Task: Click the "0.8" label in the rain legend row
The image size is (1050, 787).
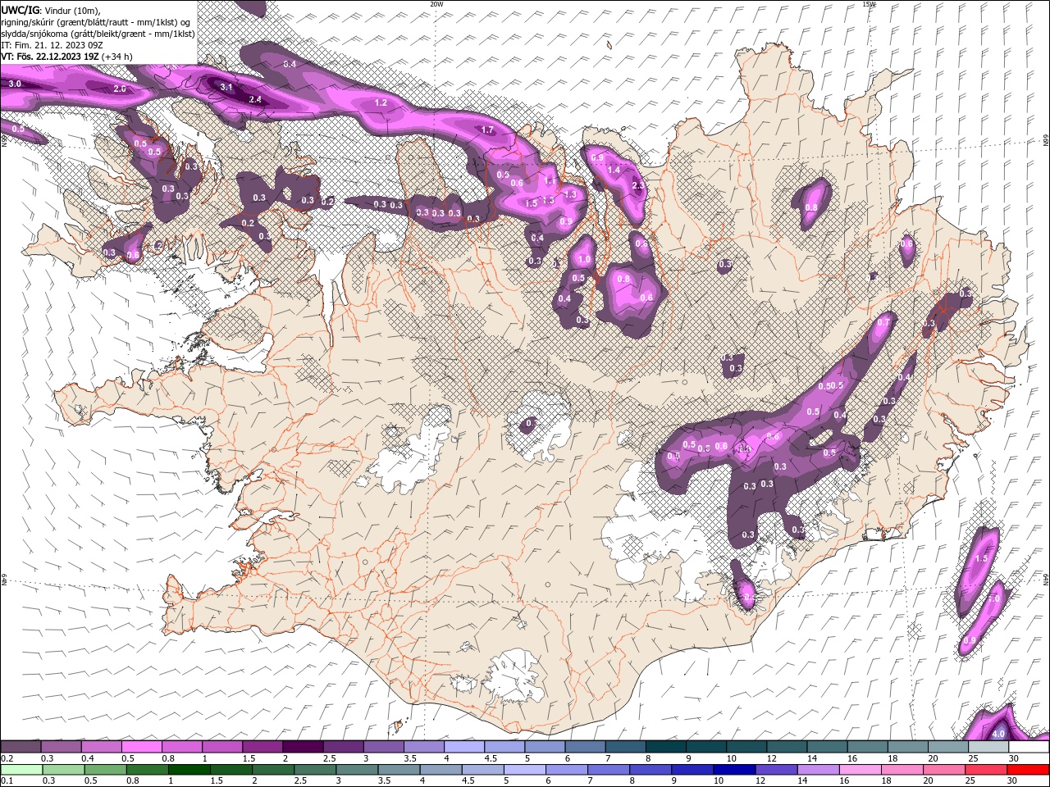Action: click(x=131, y=780)
